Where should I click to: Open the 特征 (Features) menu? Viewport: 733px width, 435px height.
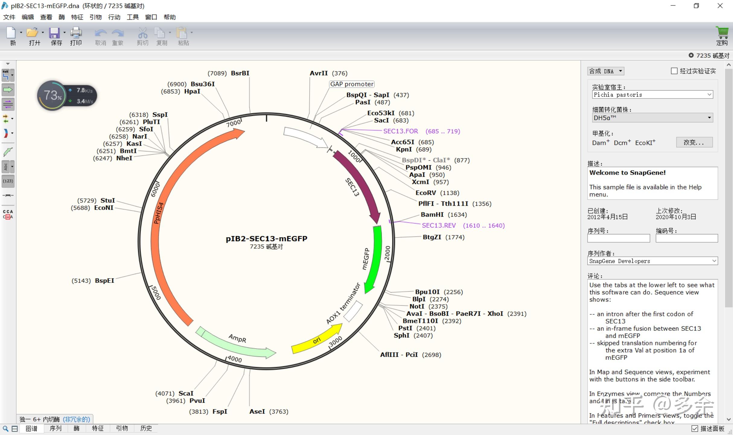coord(77,17)
